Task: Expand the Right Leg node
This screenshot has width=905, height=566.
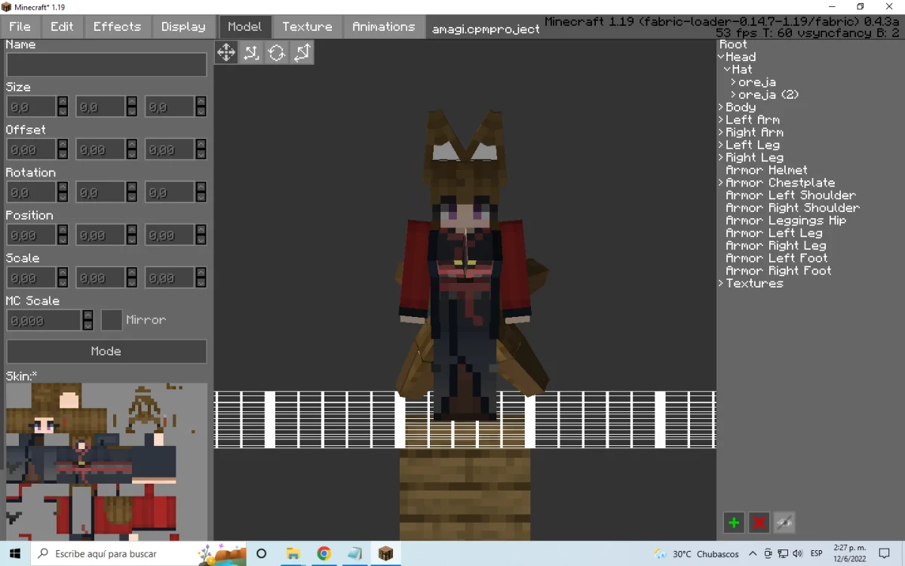Action: tap(721, 158)
